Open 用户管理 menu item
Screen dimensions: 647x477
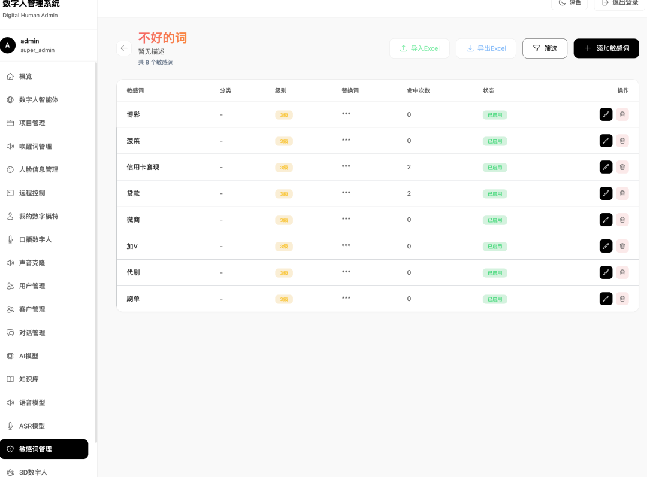point(44,286)
